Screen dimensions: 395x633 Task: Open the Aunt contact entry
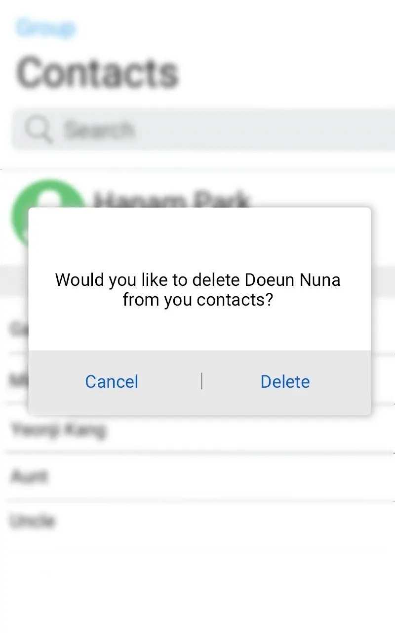point(29,477)
